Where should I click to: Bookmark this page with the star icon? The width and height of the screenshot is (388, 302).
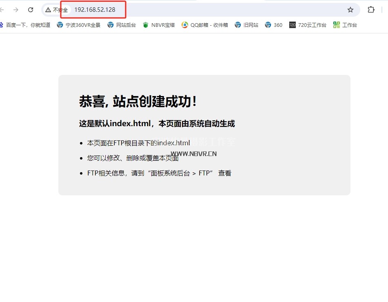click(350, 10)
